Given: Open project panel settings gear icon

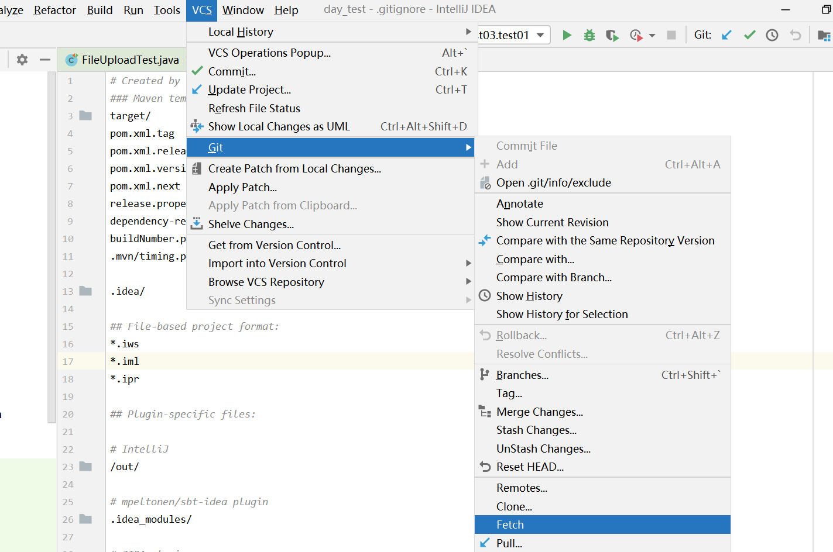Looking at the screenshot, I should (x=22, y=60).
